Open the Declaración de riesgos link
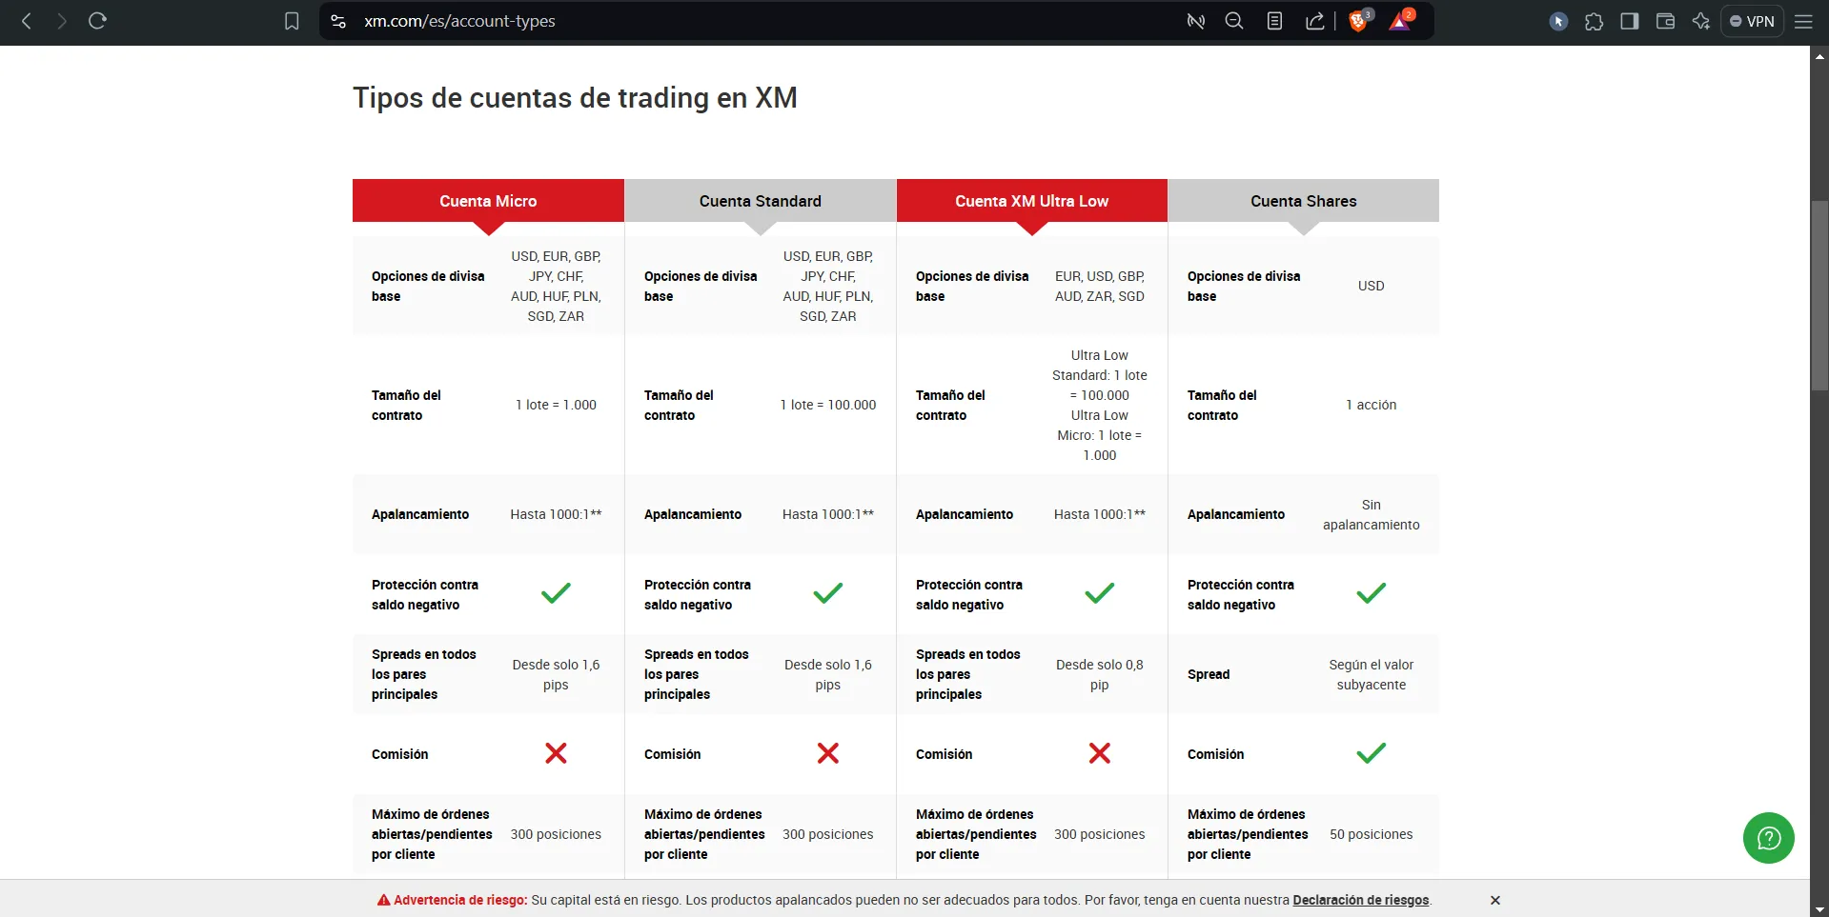 click(x=1361, y=900)
